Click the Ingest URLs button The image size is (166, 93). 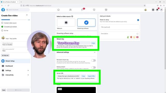click(91, 76)
